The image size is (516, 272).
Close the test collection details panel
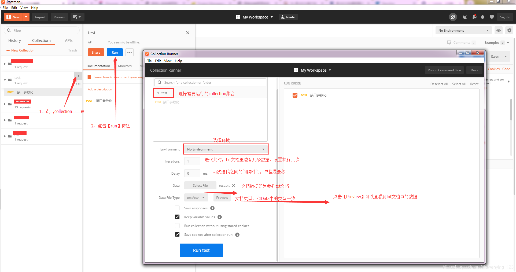click(188, 33)
